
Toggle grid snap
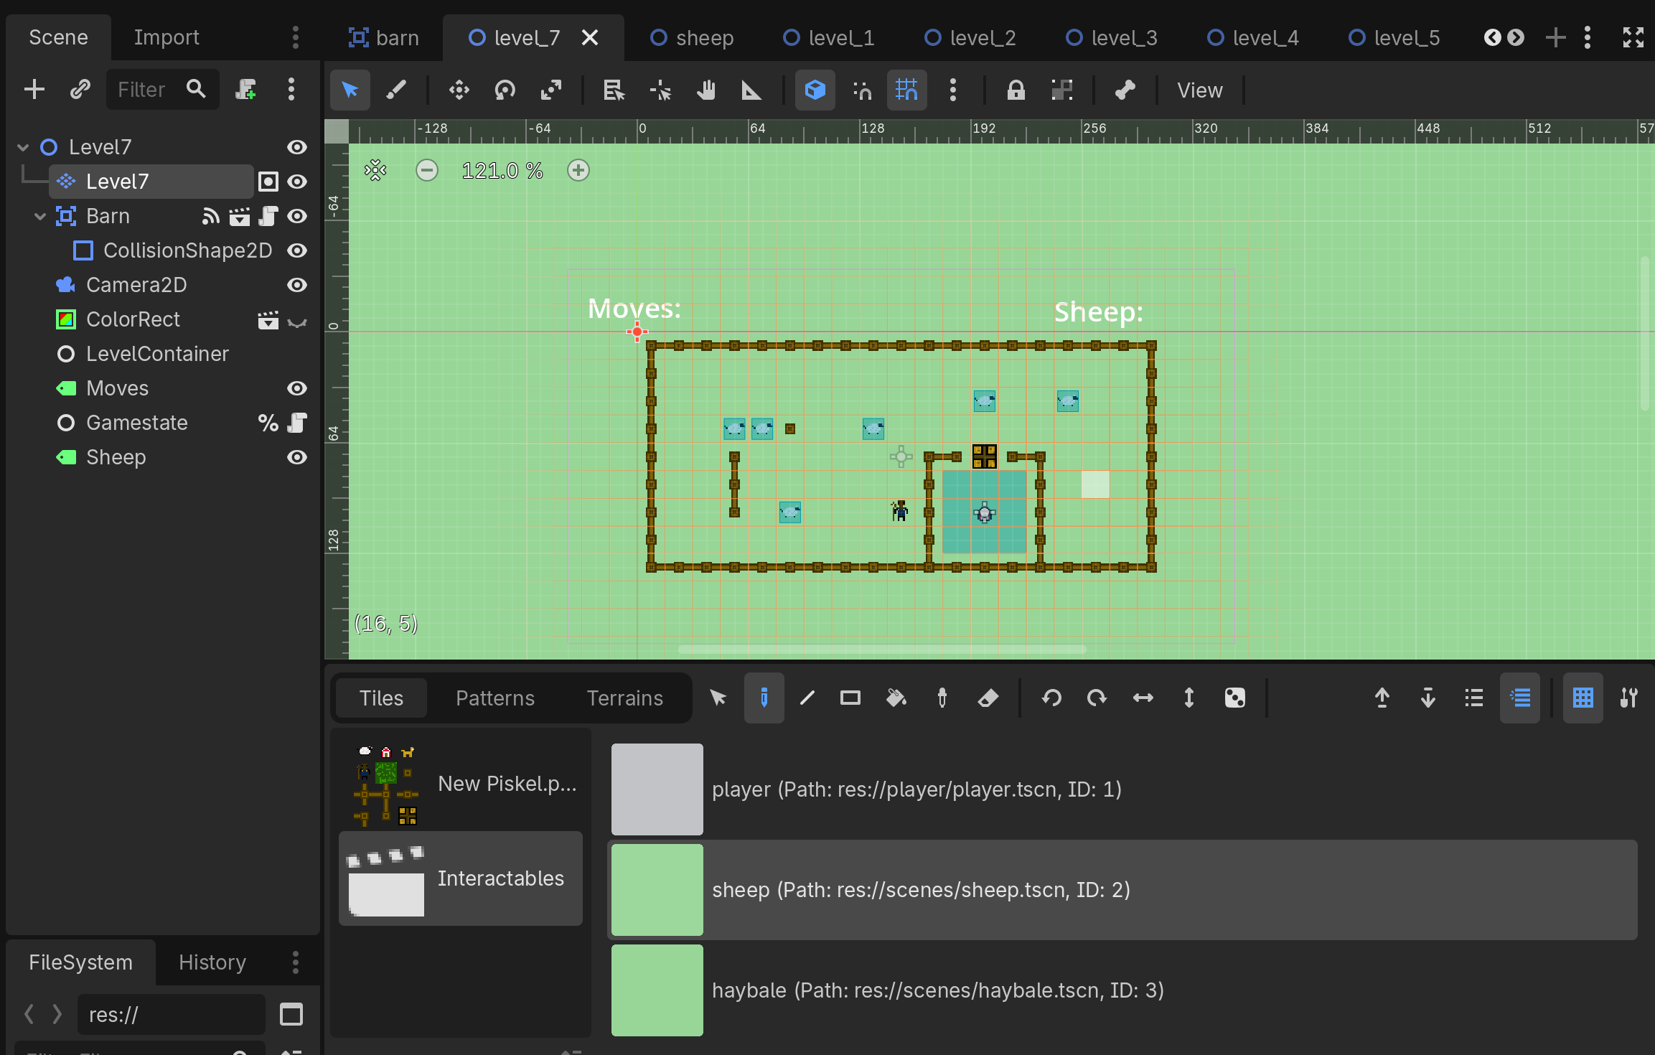[x=907, y=90]
